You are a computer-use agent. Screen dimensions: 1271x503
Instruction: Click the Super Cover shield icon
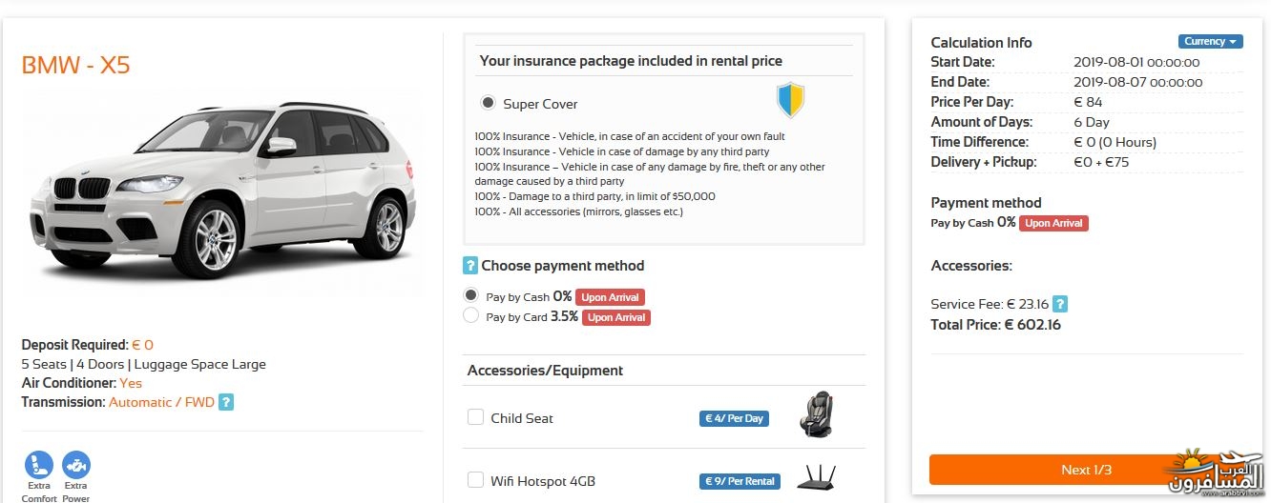790,100
